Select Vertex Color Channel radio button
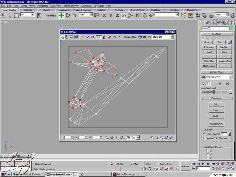 coord(204,138)
